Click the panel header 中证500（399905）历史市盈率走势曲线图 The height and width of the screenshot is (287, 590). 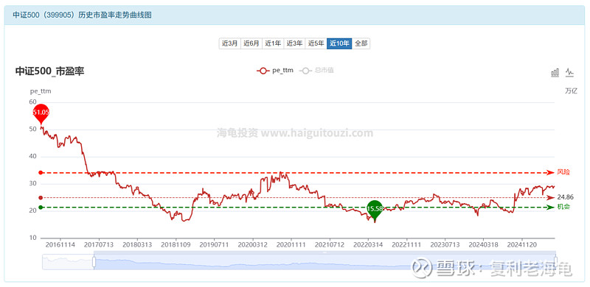(x=83, y=15)
